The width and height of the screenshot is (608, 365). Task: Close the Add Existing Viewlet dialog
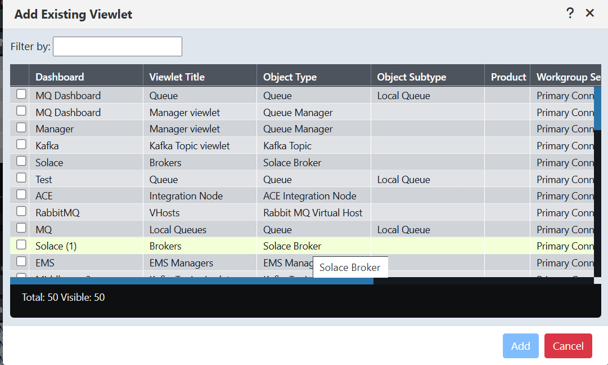pyautogui.click(x=590, y=13)
